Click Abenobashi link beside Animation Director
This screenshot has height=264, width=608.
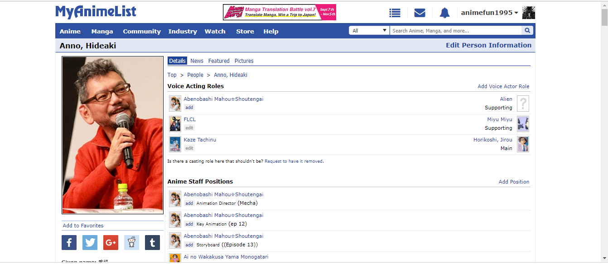click(223, 194)
